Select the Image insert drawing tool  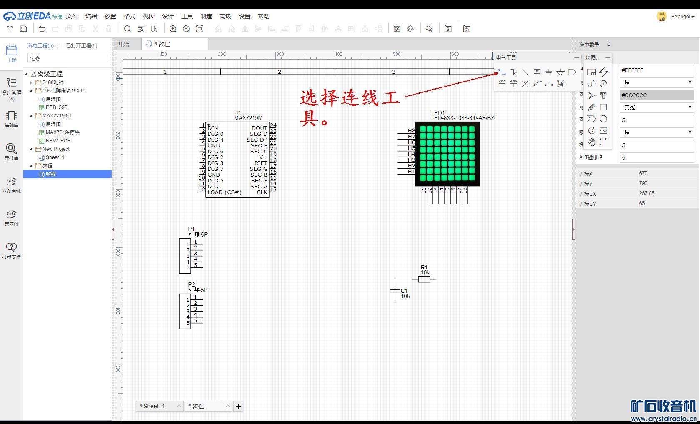tap(603, 130)
